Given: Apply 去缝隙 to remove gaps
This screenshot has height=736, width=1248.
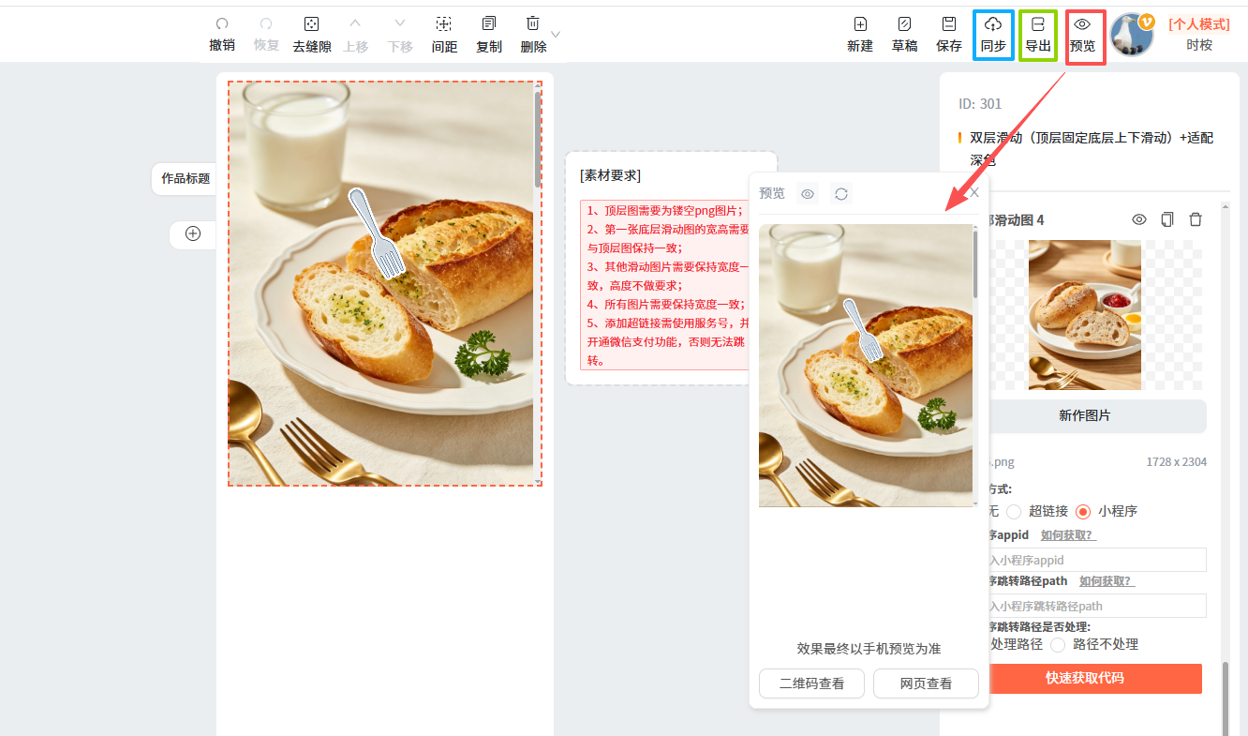Looking at the screenshot, I should pyautogui.click(x=311, y=35).
